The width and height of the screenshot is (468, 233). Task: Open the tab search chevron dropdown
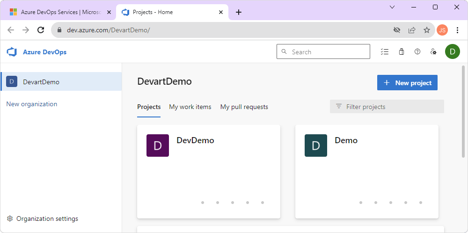click(x=392, y=7)
